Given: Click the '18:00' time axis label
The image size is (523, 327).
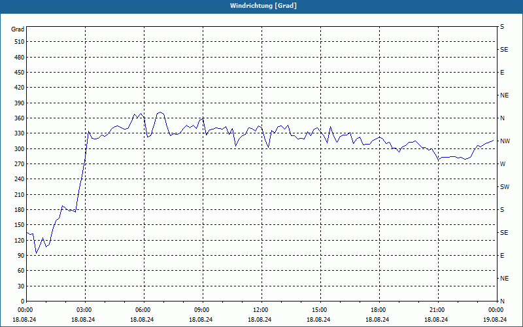Looking at the screenshot, I should pyautogui.click(x=379, y=310).
